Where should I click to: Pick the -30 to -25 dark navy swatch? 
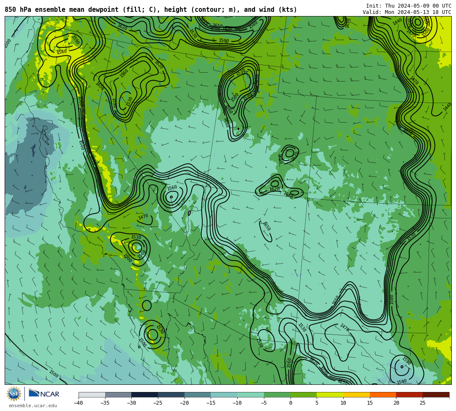(145, 395)
